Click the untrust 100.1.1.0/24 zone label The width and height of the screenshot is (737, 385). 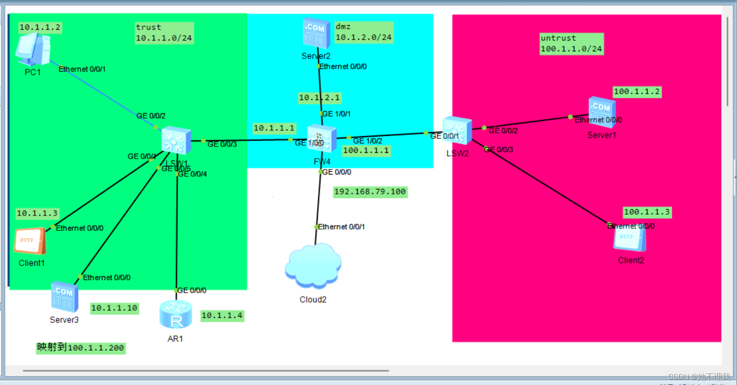pos(571,44)
